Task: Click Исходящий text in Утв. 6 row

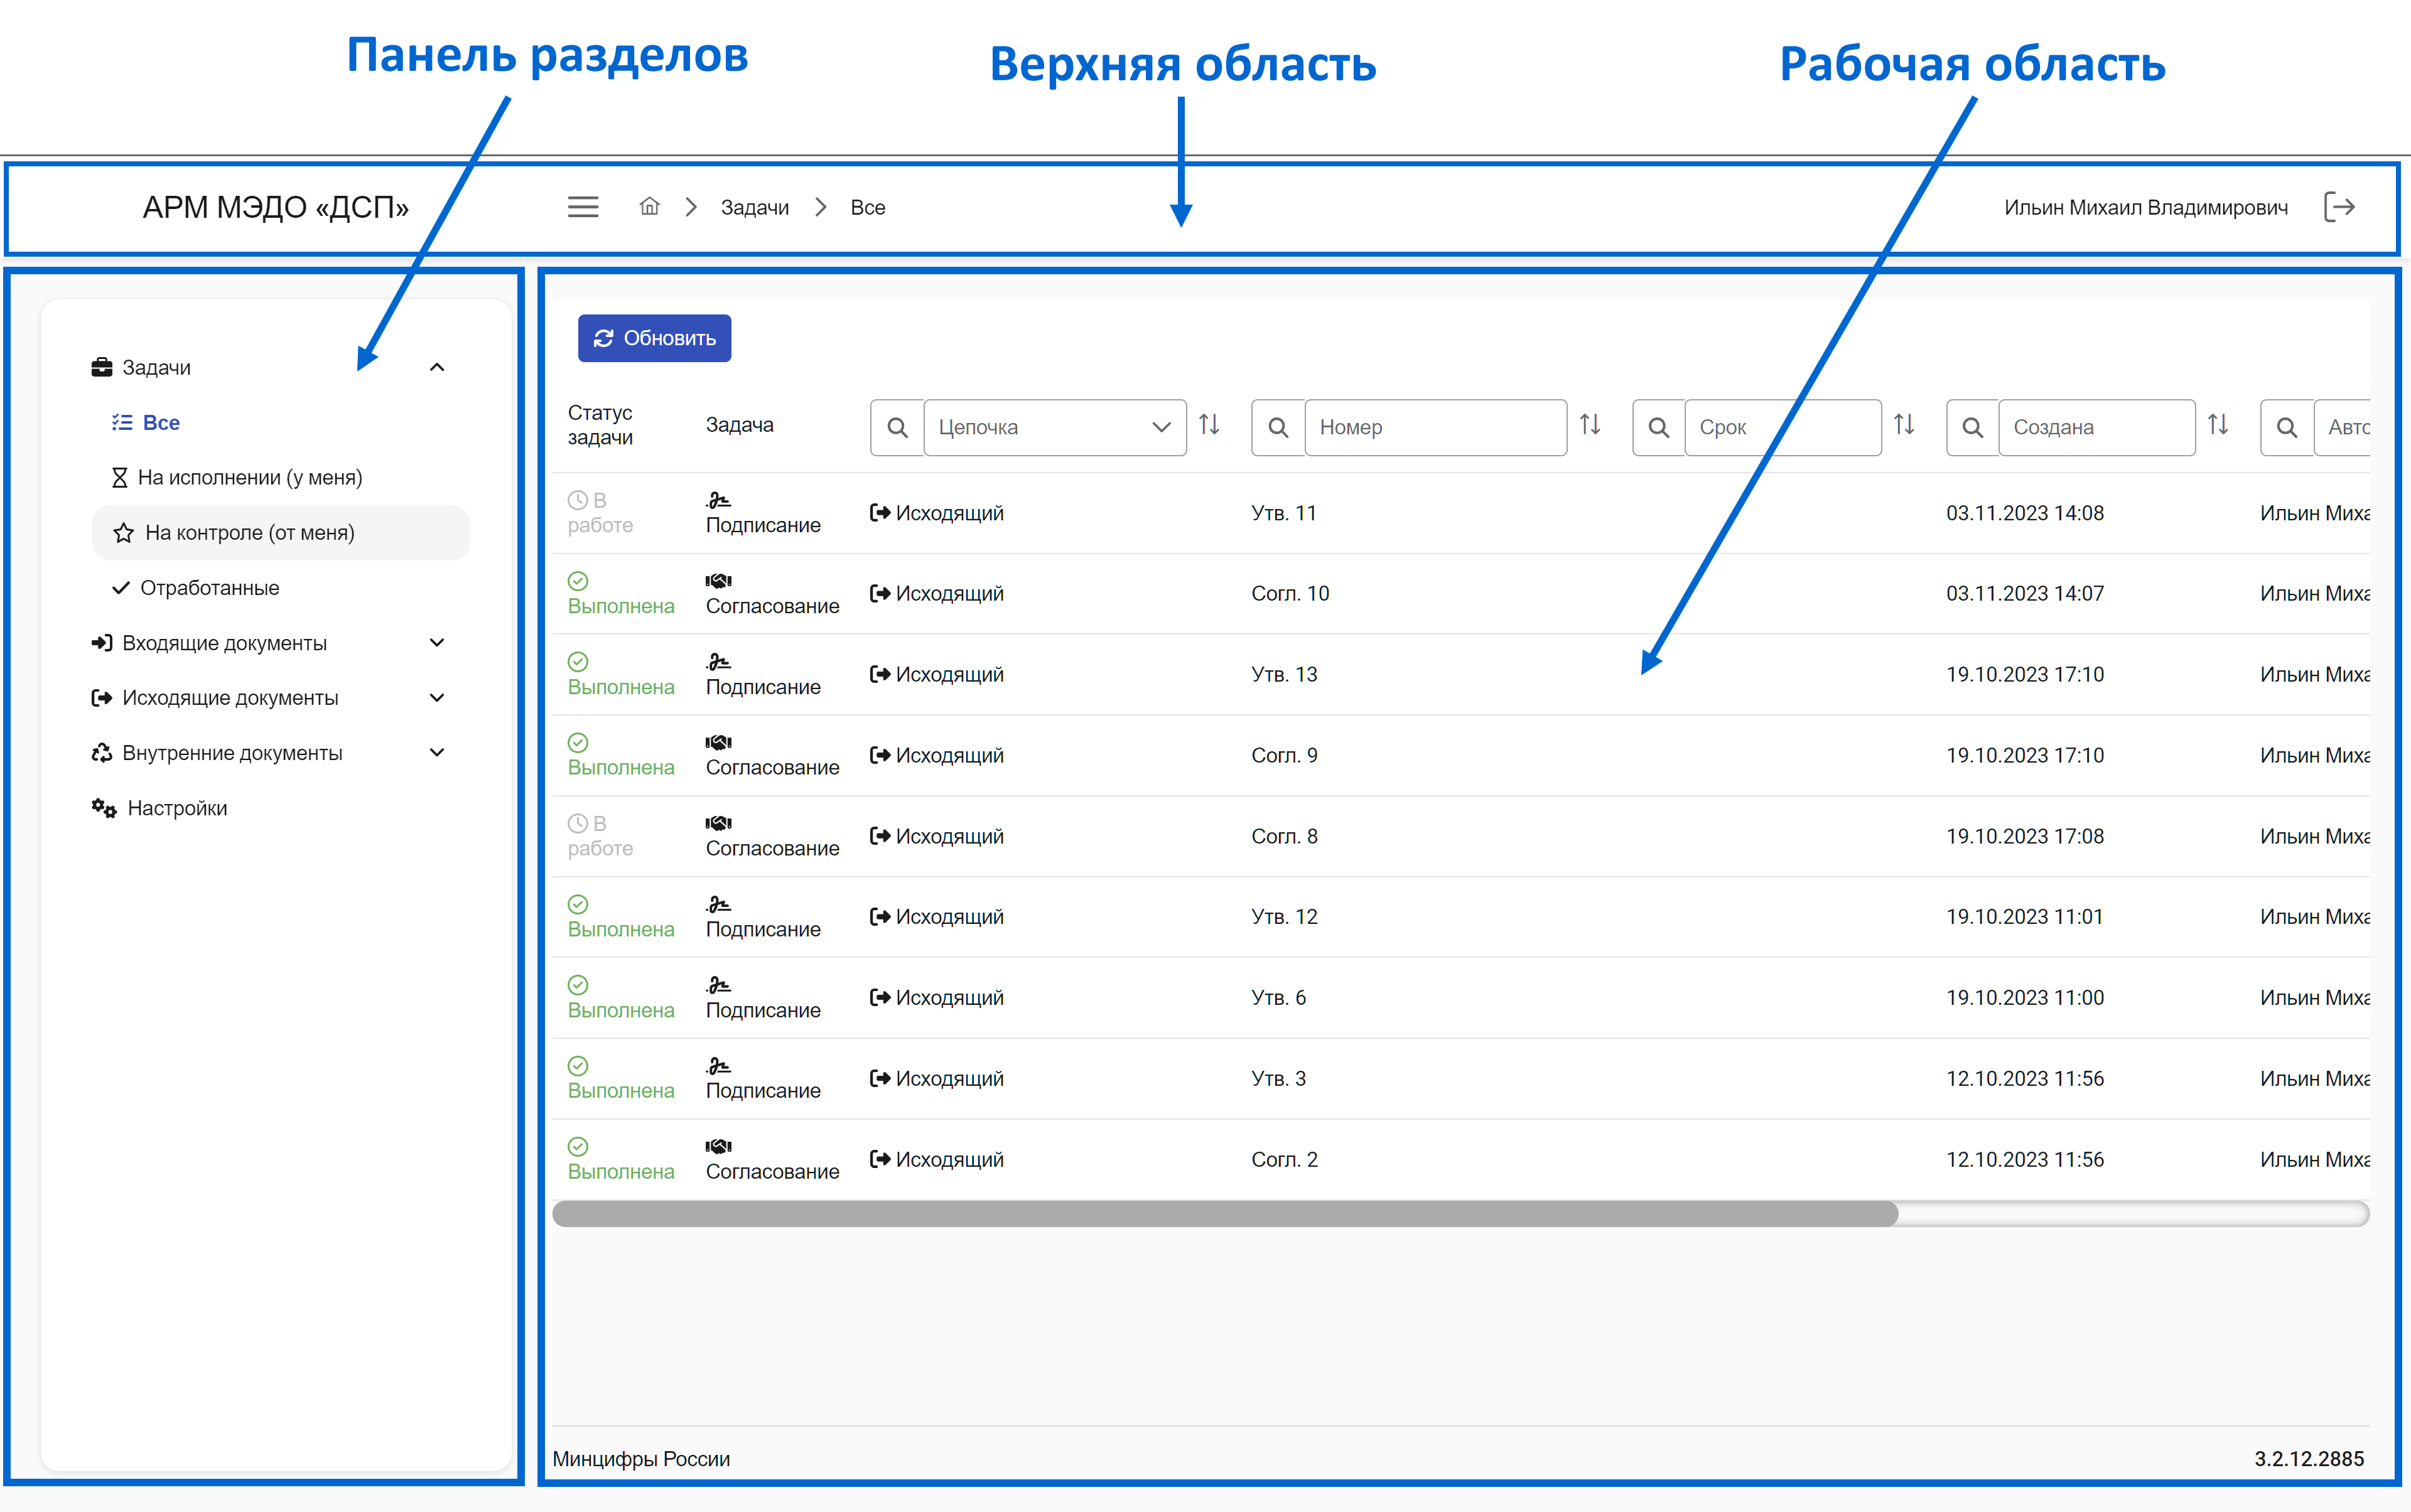Action: click(x=949, y=998)
